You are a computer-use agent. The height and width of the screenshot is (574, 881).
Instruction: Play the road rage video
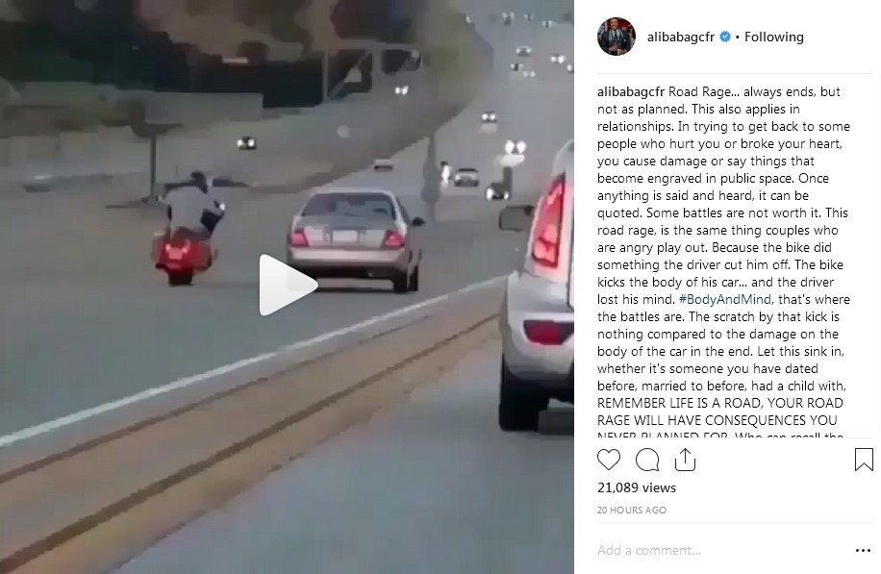coord(288,285)
